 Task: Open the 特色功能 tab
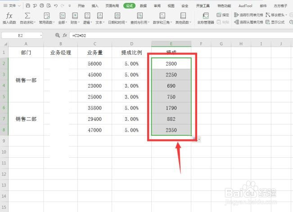coord(224,6)
